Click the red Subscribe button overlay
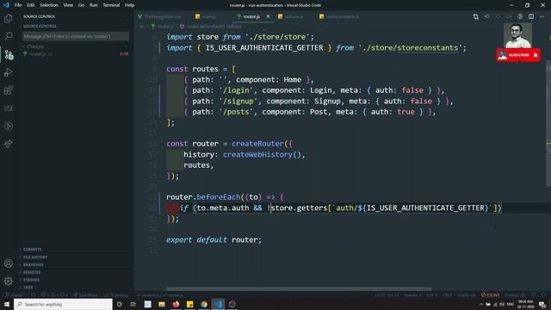This screenshot has width=551, height=310. pos(518,55)
